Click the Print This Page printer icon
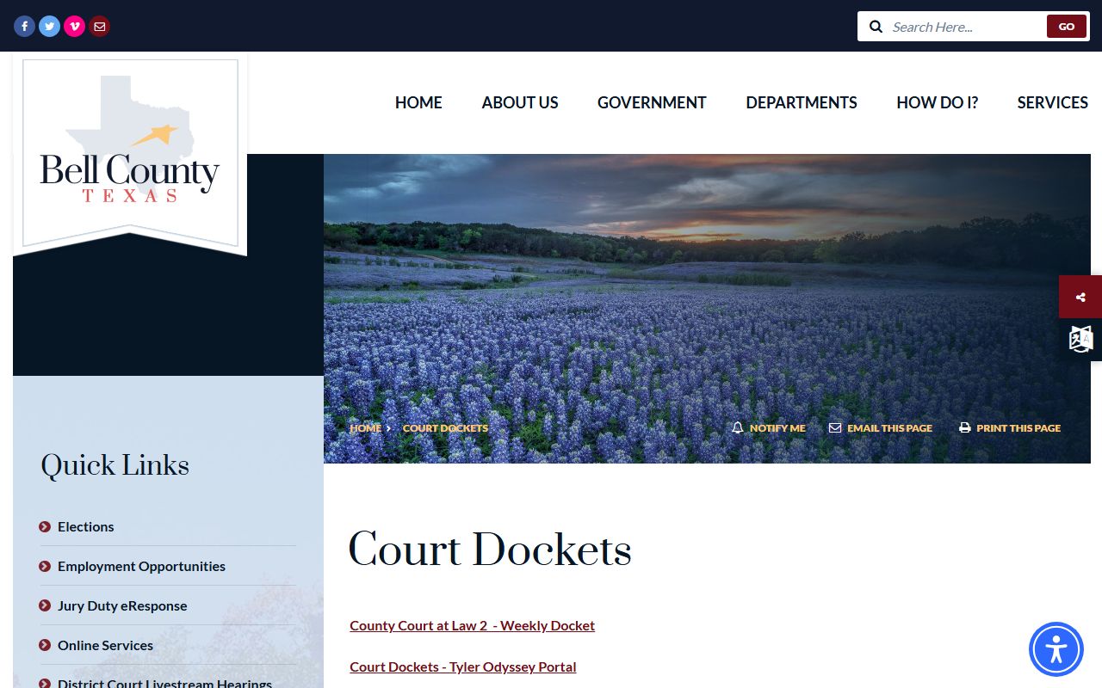Viewport: 1102px width, 688px height. coord(965,427)
